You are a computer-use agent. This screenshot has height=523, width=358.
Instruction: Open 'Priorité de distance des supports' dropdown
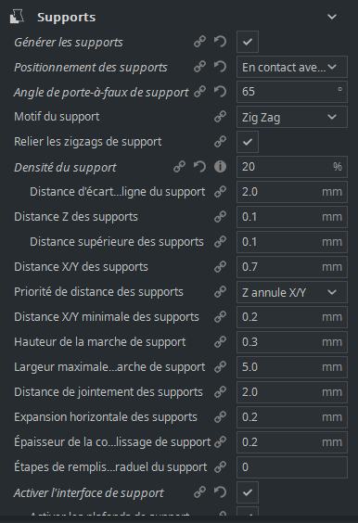click(292, 292)
